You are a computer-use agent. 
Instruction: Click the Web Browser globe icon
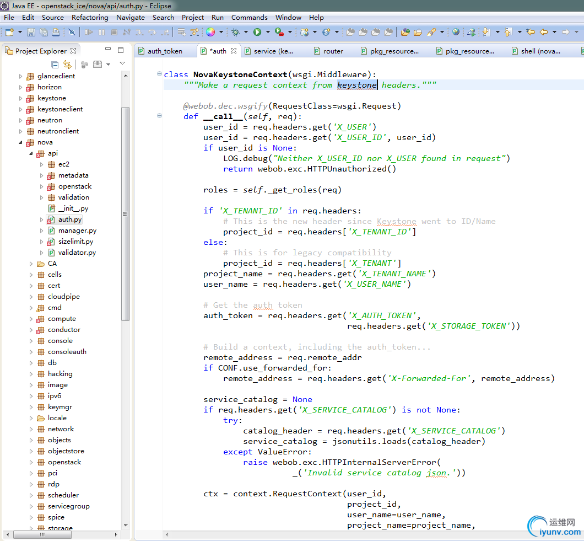point(456,32)
